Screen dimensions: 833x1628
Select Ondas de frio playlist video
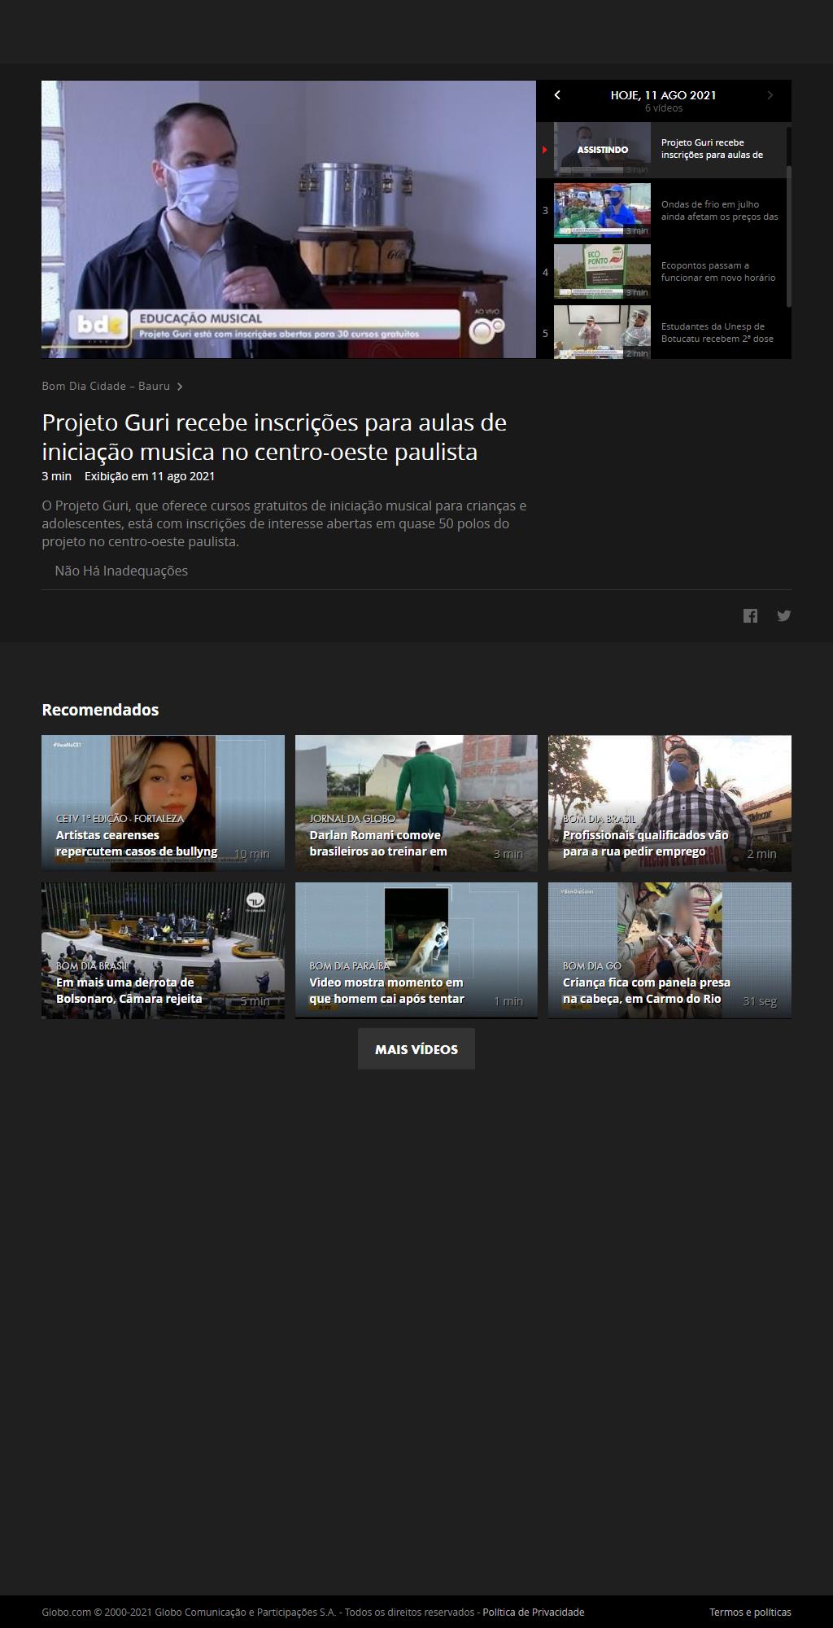pos(663,211)
